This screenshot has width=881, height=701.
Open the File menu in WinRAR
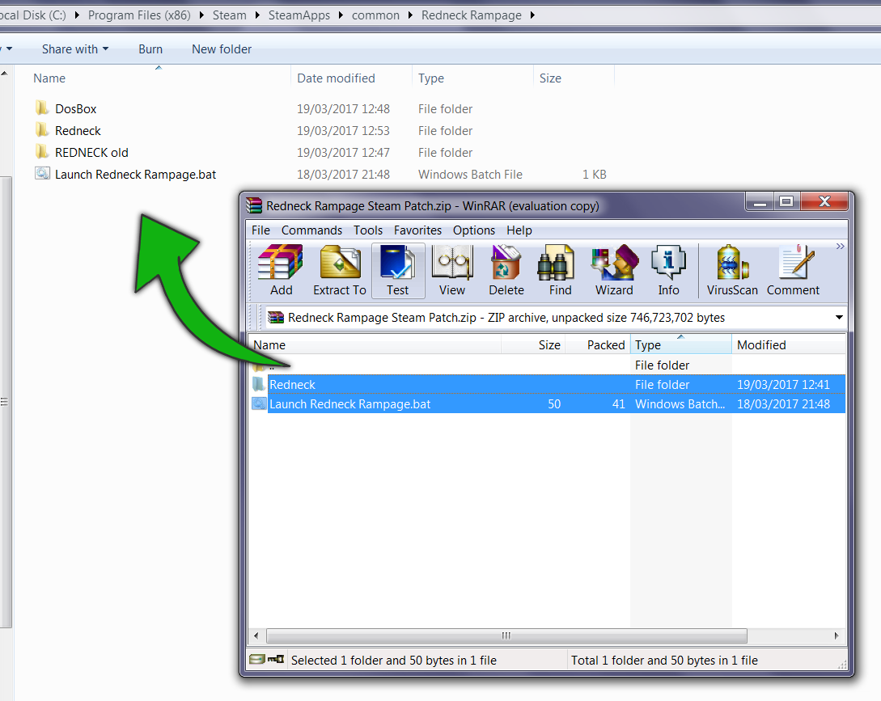[x=260, y=230]
